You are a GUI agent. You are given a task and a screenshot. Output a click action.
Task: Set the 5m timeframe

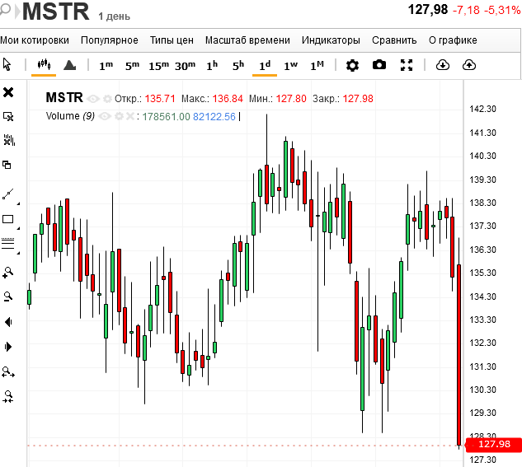(x=132, y=66)
